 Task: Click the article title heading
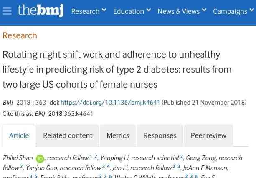pos(111,69)
